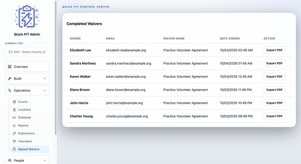
Task: Click the Signed Waivers clipboard icon
Action: tap(14, 149)
